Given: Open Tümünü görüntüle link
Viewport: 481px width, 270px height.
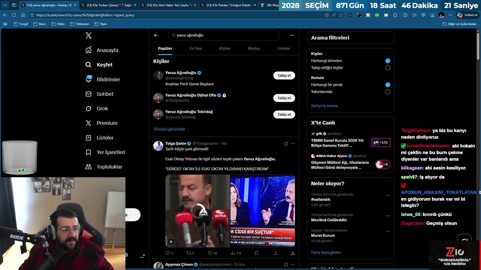Looking at the screenshot, I should click(169, 129).
